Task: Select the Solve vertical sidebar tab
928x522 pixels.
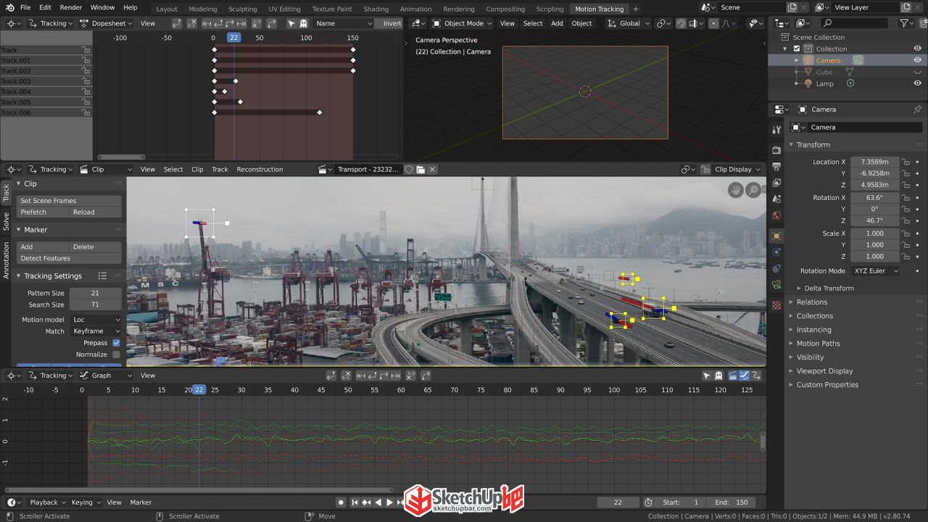Action: (x=7, y=222)
